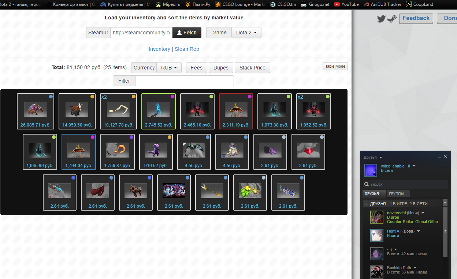Open the Twitter bird icon link
The image size is (457, 279).
click(x=381, y=19)
